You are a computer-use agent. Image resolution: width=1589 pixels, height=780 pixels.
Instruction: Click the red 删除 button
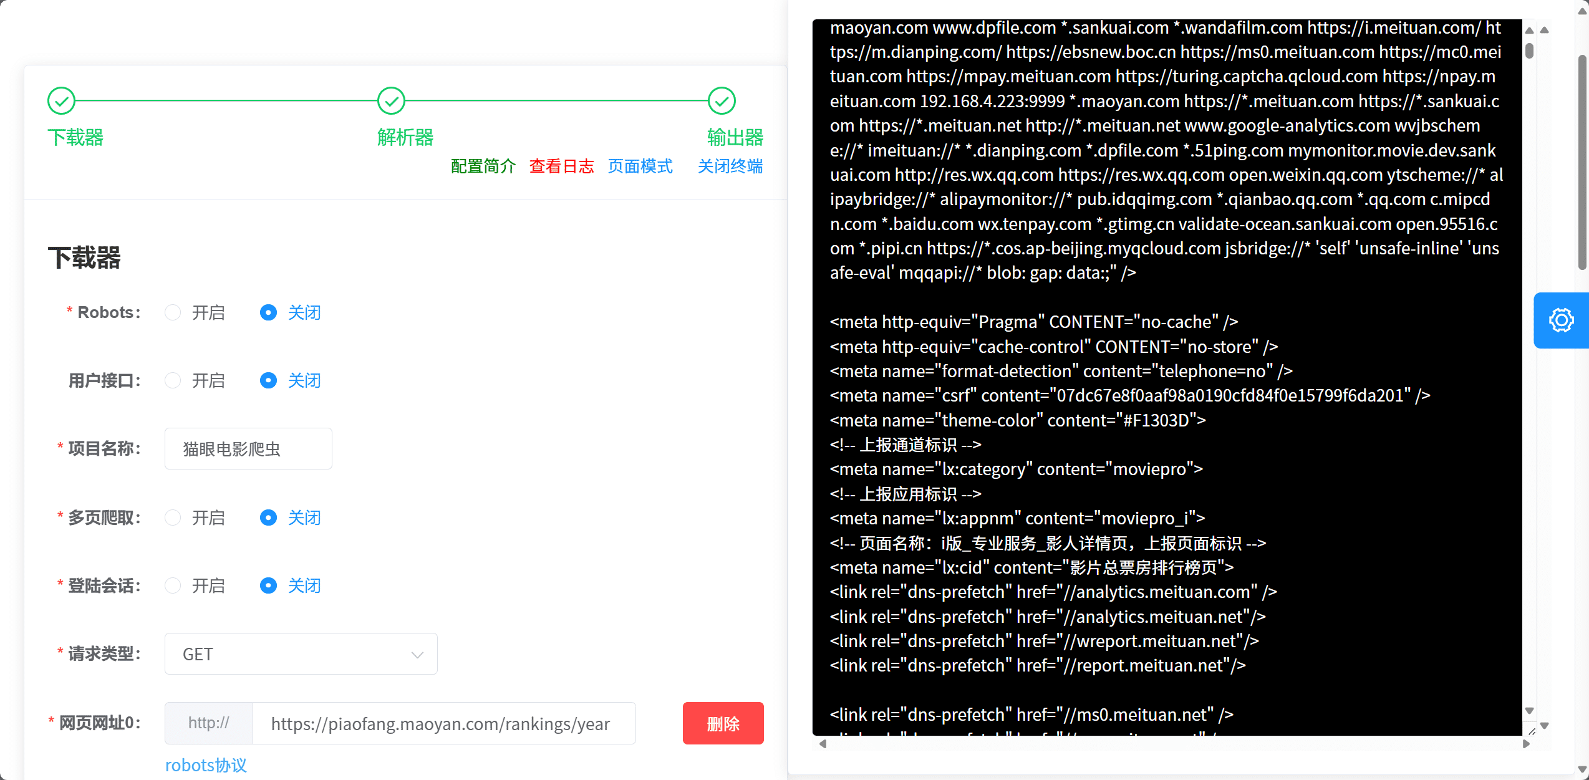tap(723, 723)
